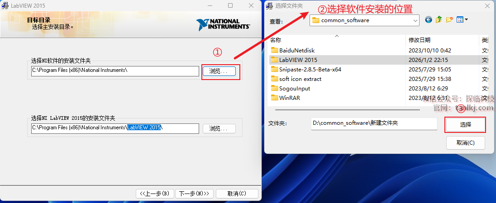The height and width of the screenshot is (203, 496).
Task: Click the back arrow icon in folder dialog
Action: click(x=428, y=20)
